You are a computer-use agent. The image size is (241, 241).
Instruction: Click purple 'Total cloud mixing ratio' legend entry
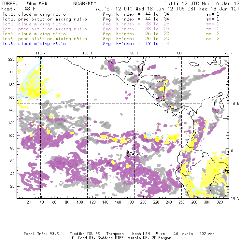[34, 24]
